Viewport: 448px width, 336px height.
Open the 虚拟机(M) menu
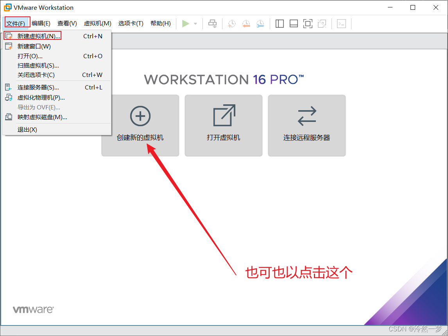(97, 23)
